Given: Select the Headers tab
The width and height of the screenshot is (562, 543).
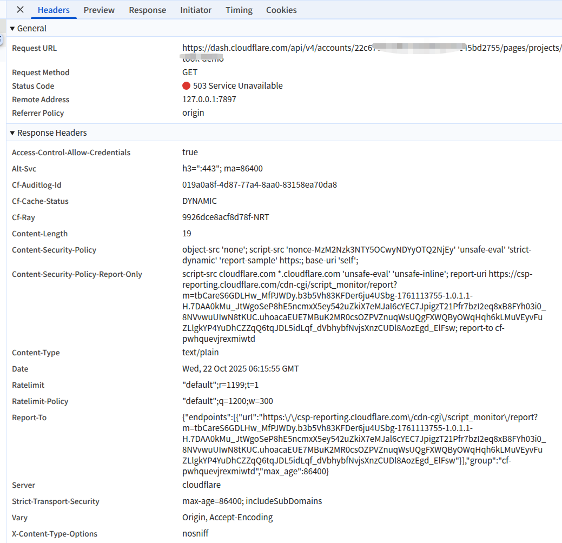Looking at the screenshot, I should click(54, 10).
